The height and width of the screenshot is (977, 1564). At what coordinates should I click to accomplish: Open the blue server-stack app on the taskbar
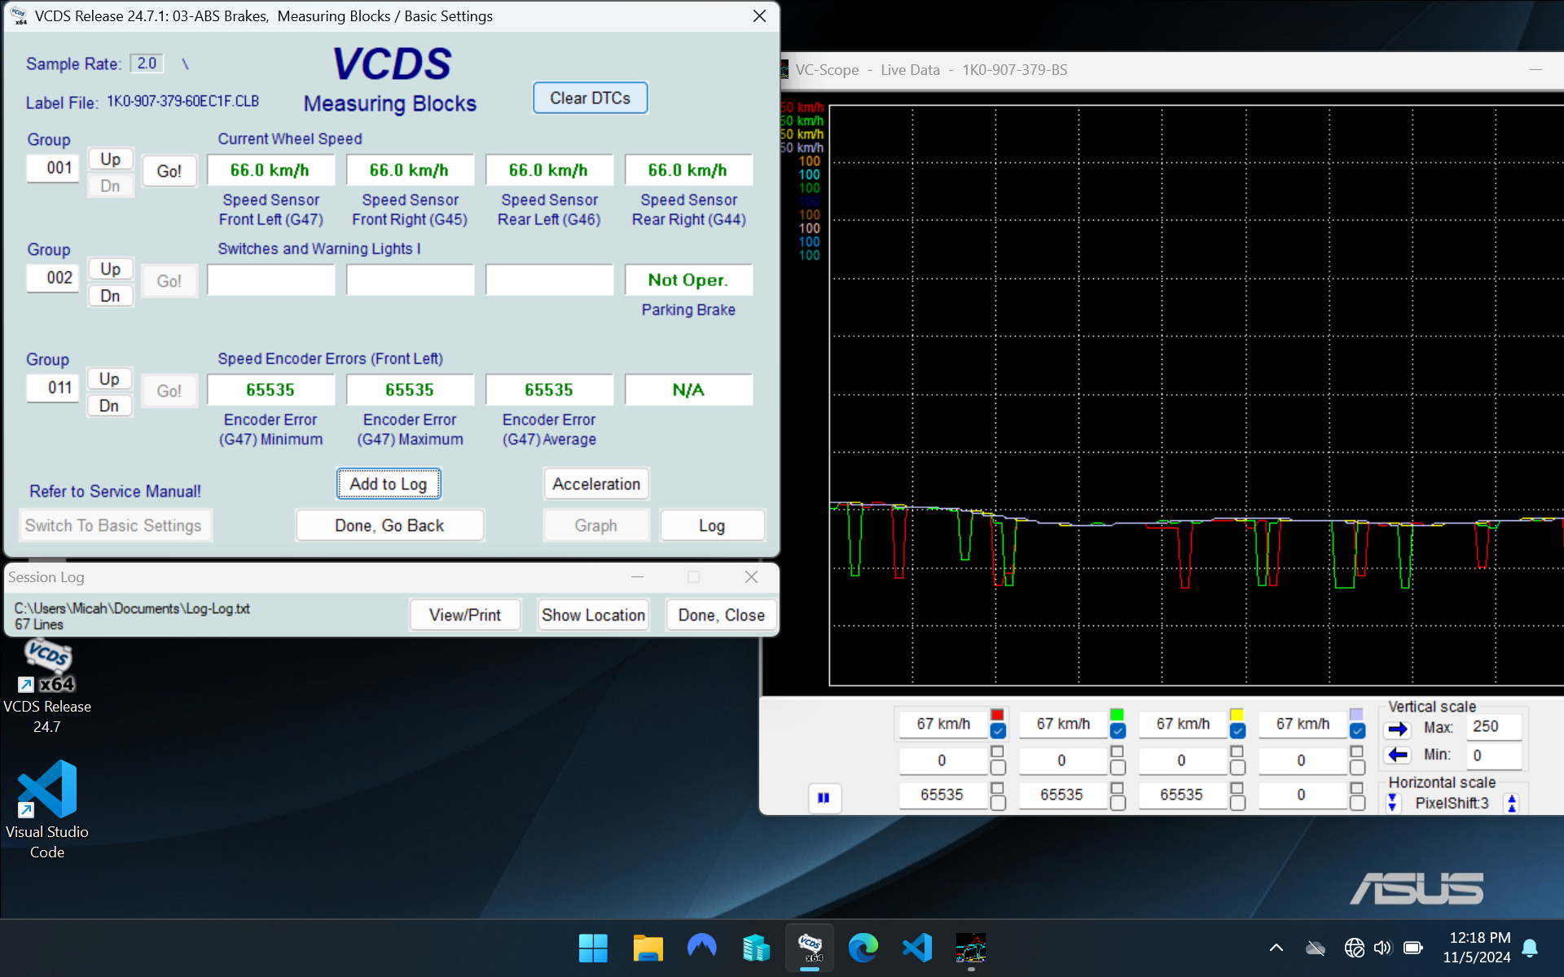pyautogui.click(x=756, y=948)
